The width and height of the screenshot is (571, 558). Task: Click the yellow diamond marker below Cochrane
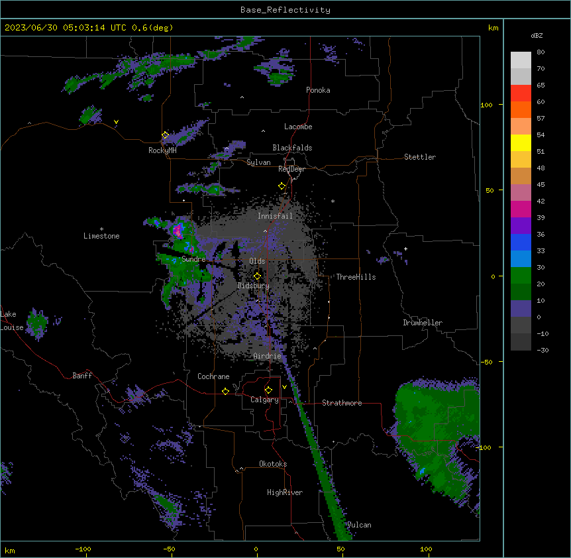[x=225, y=391]
